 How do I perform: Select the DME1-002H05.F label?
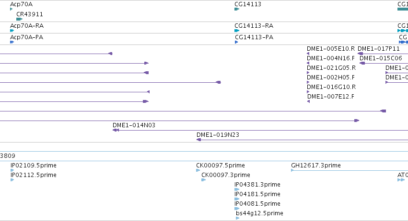coord(331,77)
